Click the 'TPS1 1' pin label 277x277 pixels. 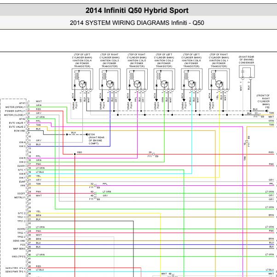point(22,217)
